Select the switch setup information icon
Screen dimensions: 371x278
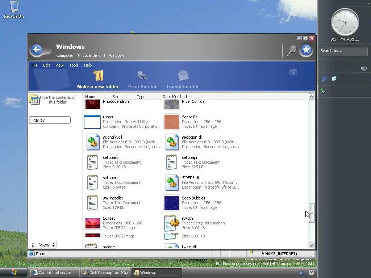pos(172,223)
